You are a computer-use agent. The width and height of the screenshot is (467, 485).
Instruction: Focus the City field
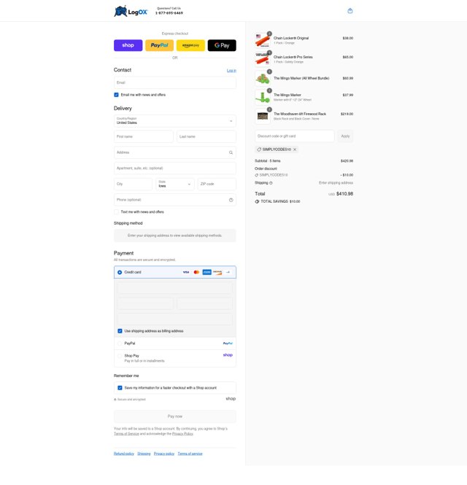coord(133,184)
